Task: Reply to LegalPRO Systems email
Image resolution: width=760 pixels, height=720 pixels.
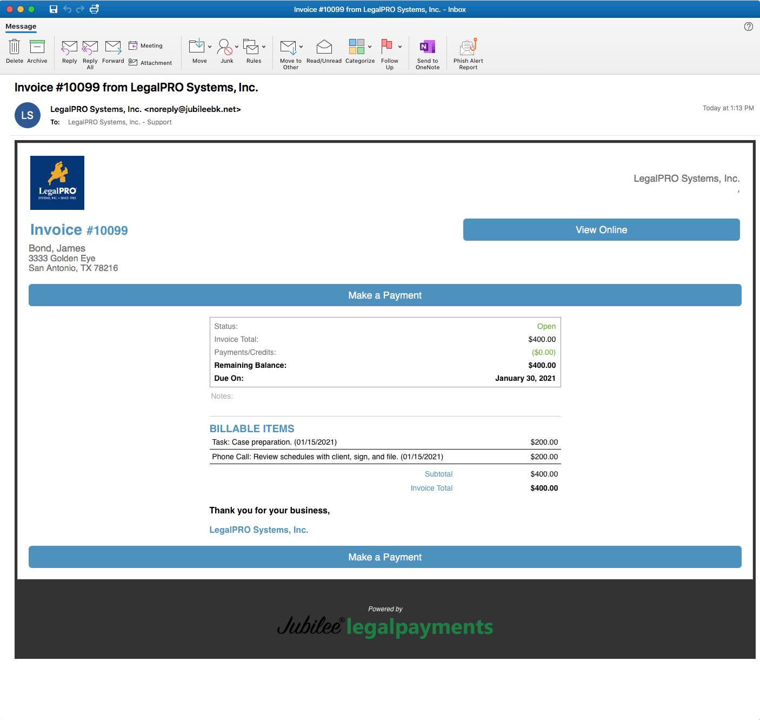Action: (x=70, y=51)
